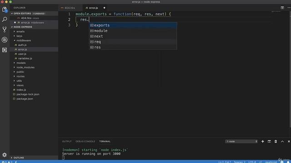Open the Explorer view in activity bar

(x=5, y=10)
